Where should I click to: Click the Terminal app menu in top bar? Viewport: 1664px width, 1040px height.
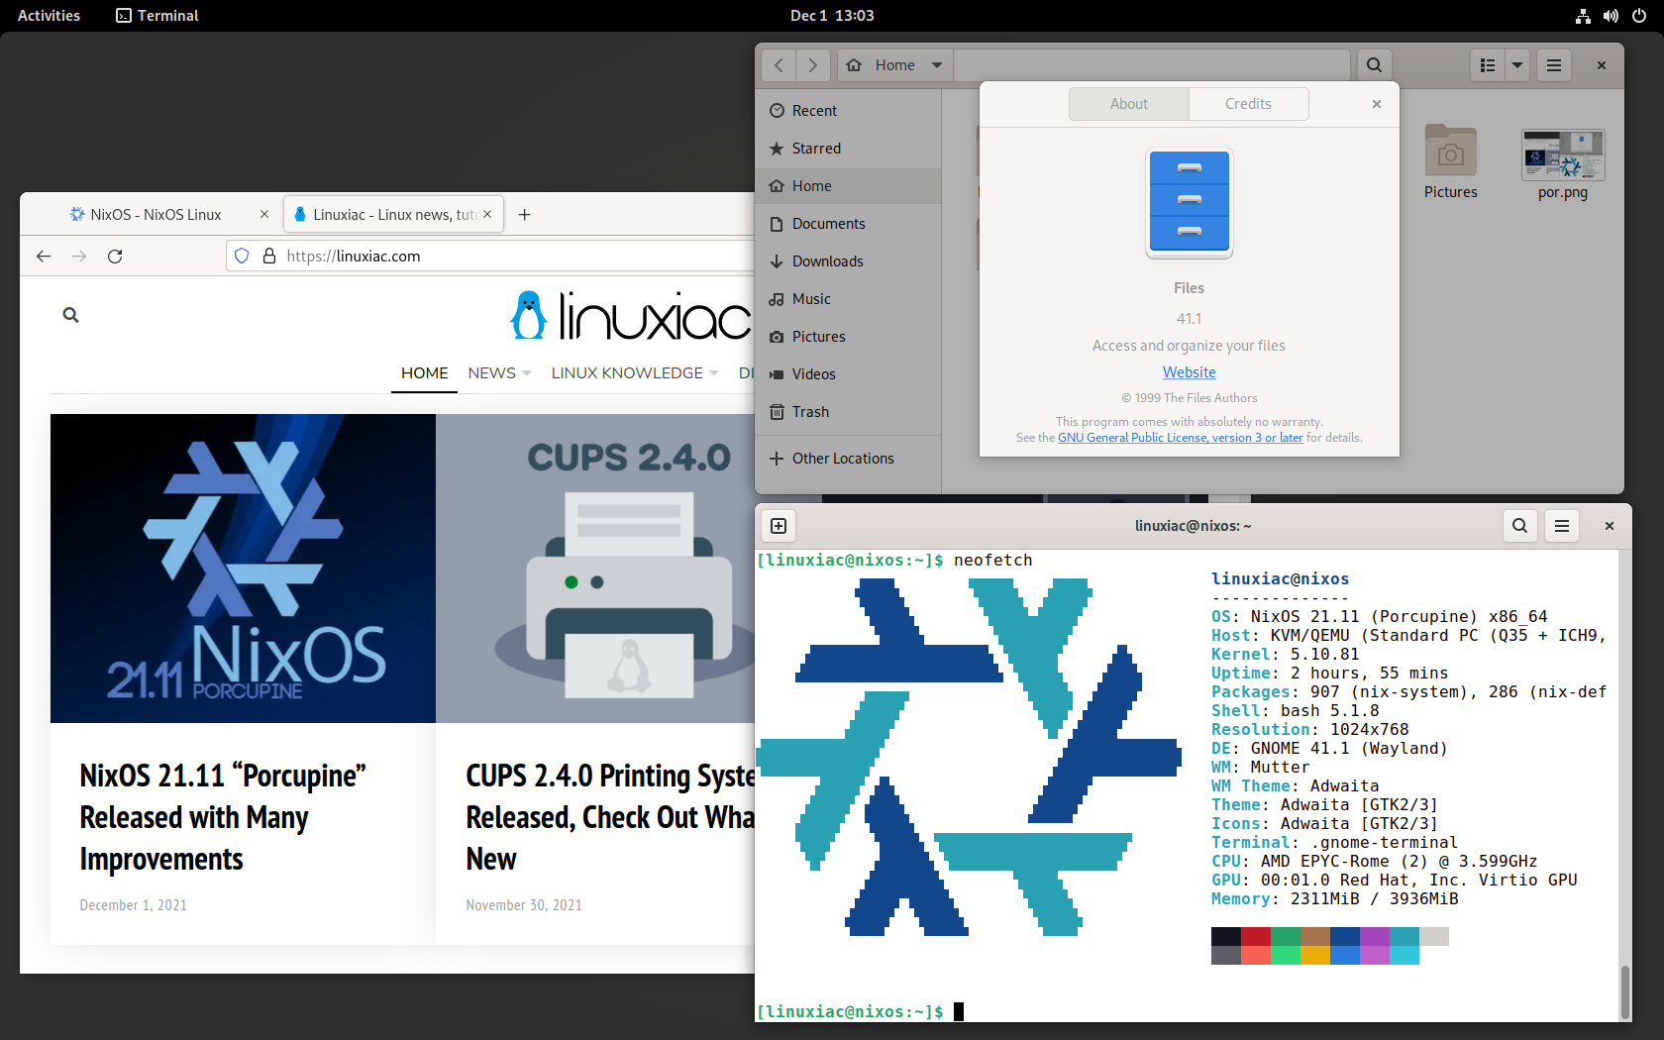(x=157, y=16)
